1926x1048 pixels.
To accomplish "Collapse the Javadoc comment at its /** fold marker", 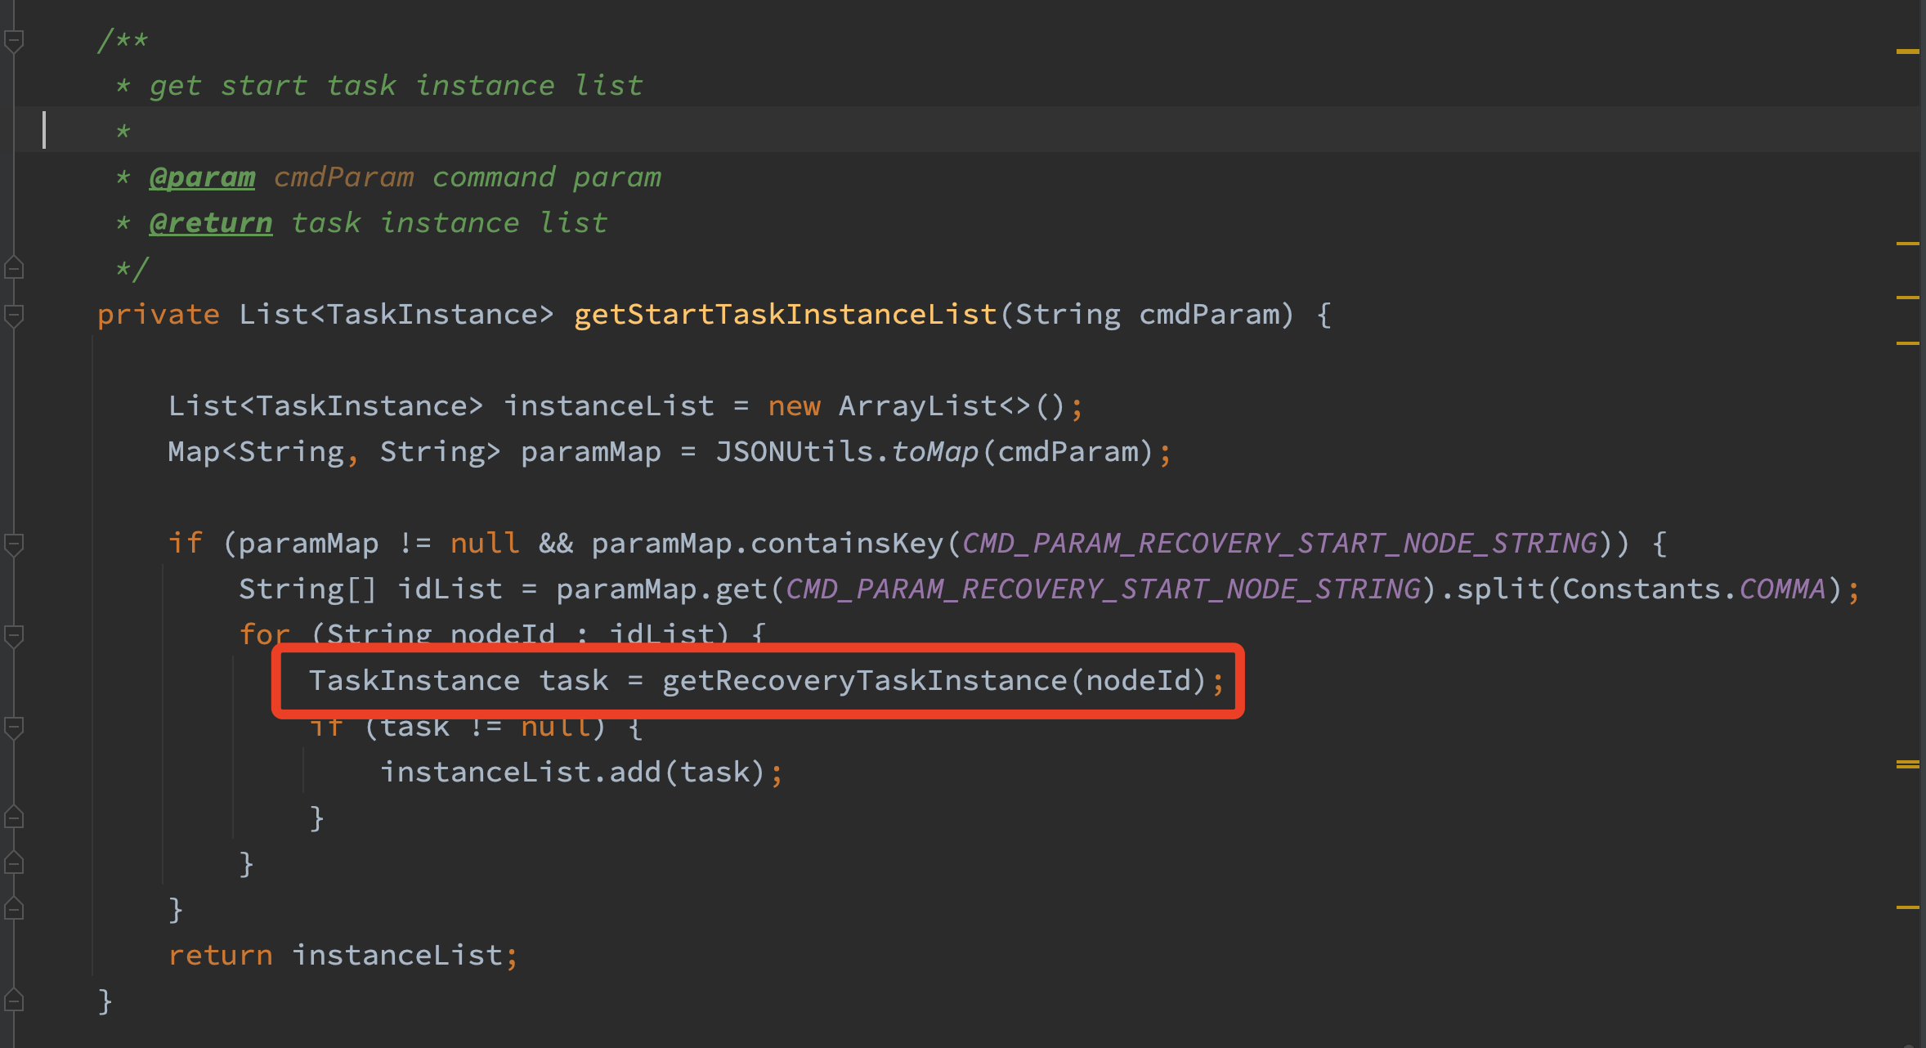I will coord(14,40).
